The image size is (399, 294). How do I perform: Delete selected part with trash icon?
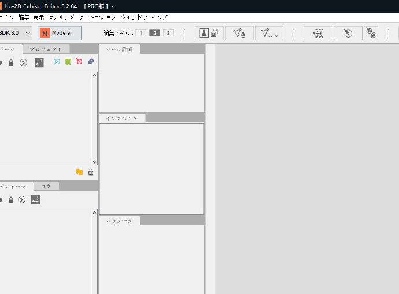[x=91, y=172]
